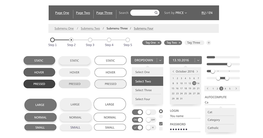Choose Select Four in dropdown list
This screenshot has height=138, width=263.
[x=147, y=99]
